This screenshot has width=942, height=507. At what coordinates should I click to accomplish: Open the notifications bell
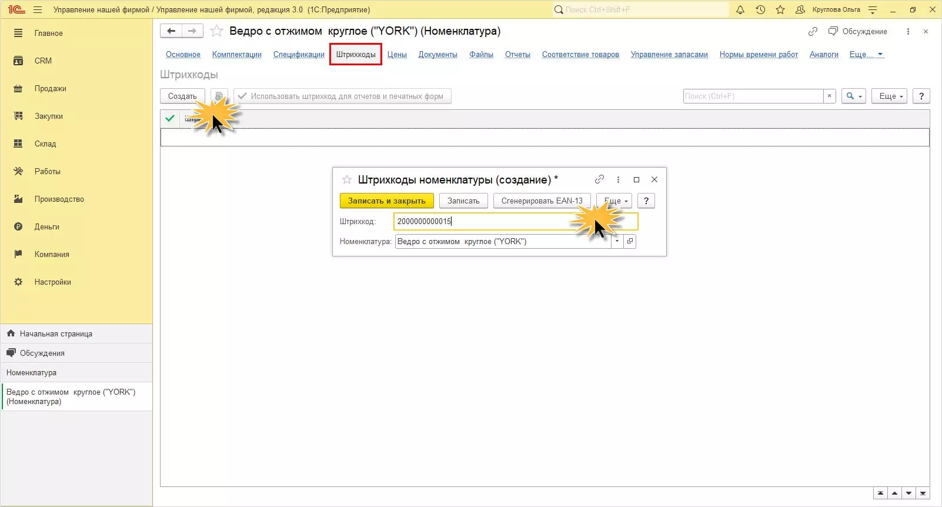click(740, 10)
